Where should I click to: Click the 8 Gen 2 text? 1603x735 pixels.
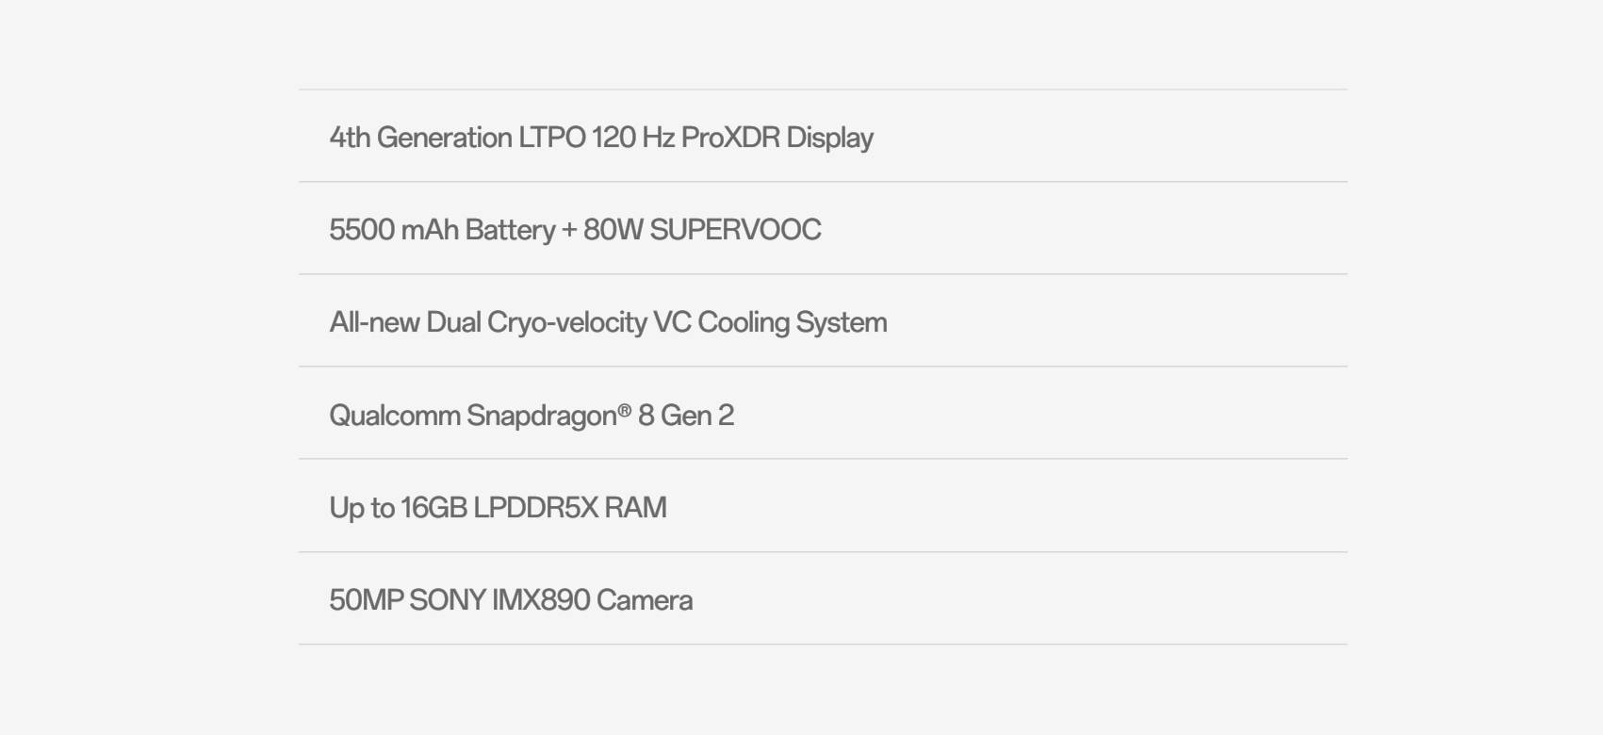point(685,416)
